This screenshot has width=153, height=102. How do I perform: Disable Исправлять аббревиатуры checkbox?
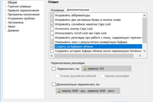[53, 15]
